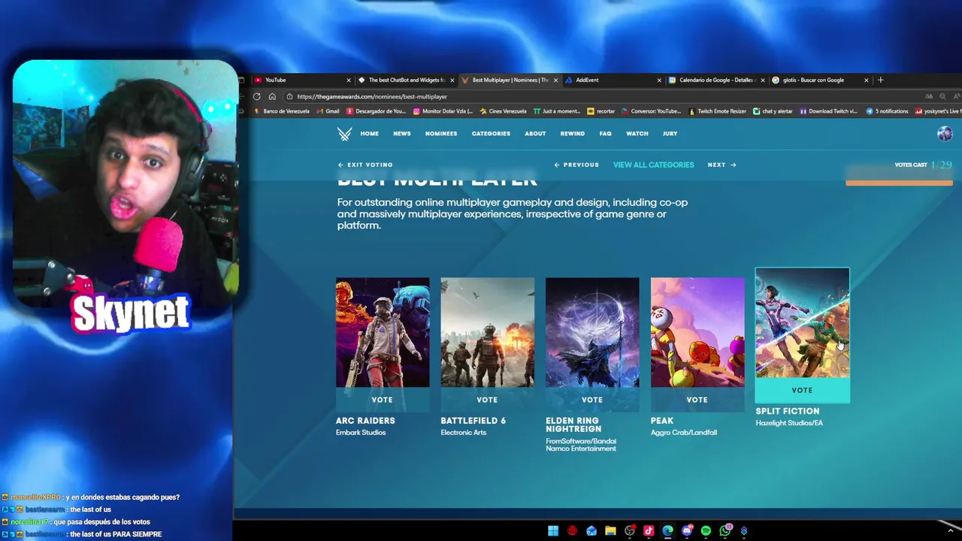Screen dimensions: 962x541
Task: Click EXIT VOTING link
Action: point(365,165)
